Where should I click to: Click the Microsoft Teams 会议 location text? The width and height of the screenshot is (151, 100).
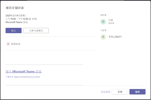(x=17, y=22)
